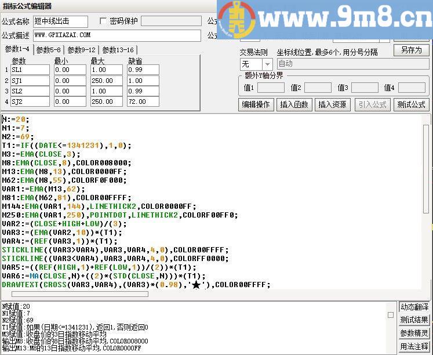
Task: Switch to 参数9-12 tab
Action: pyautogui.click(x=81, y=50)
